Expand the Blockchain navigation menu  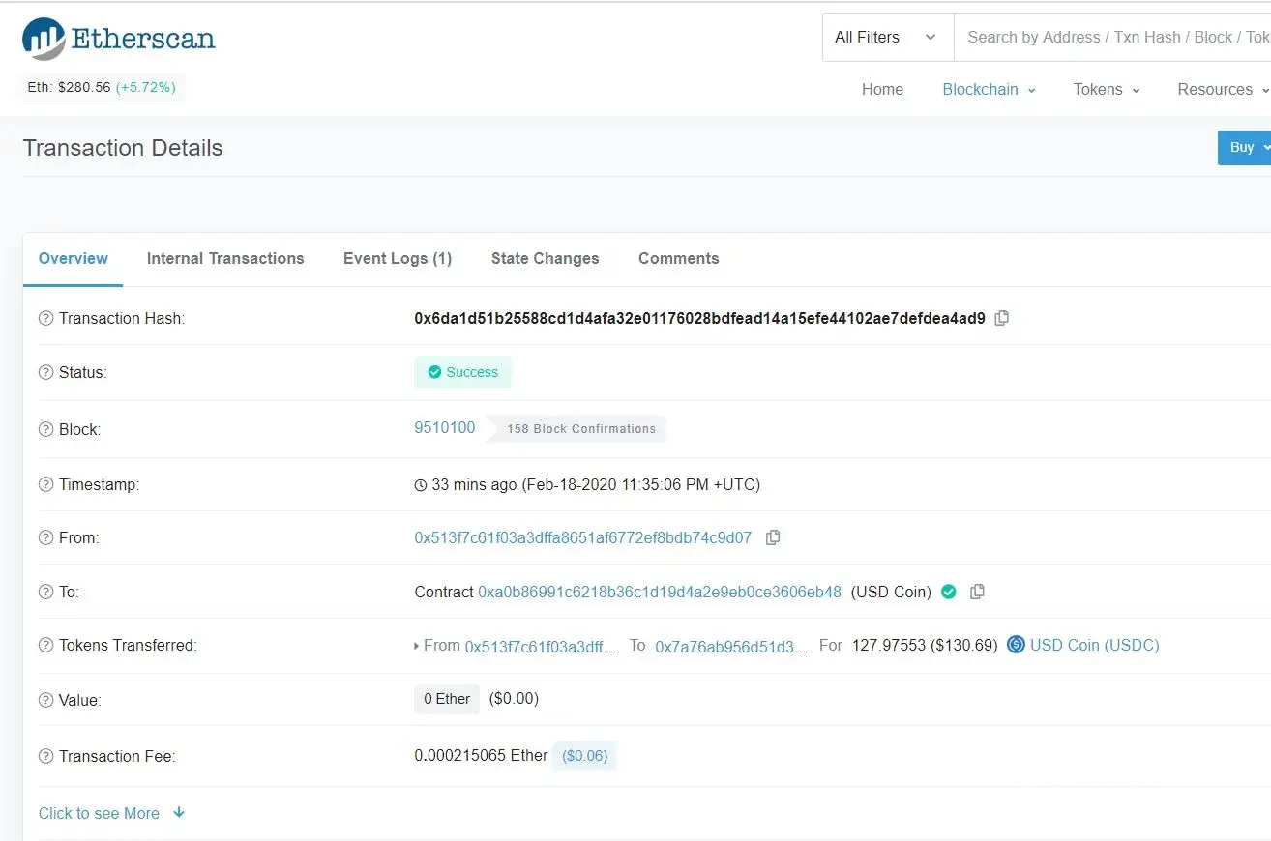click(989, 89)
